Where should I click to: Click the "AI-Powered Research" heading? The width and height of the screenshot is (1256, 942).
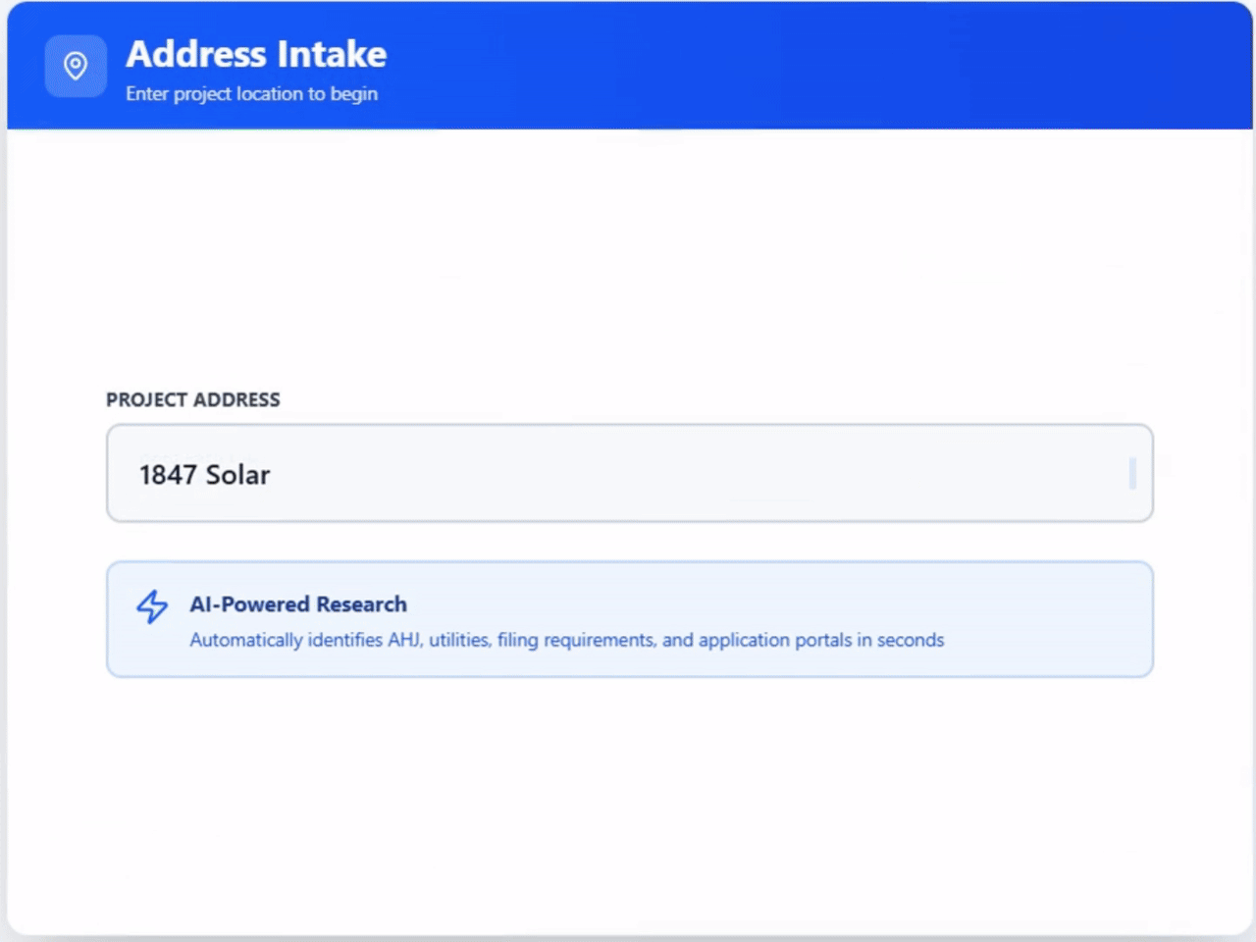(298, 604)
